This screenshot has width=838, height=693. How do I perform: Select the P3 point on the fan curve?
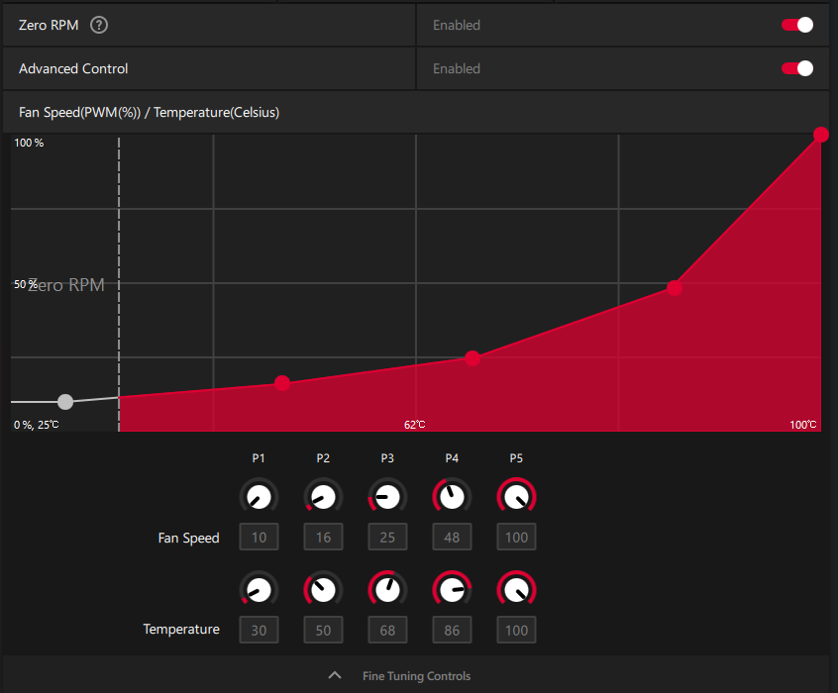[471, 358]
